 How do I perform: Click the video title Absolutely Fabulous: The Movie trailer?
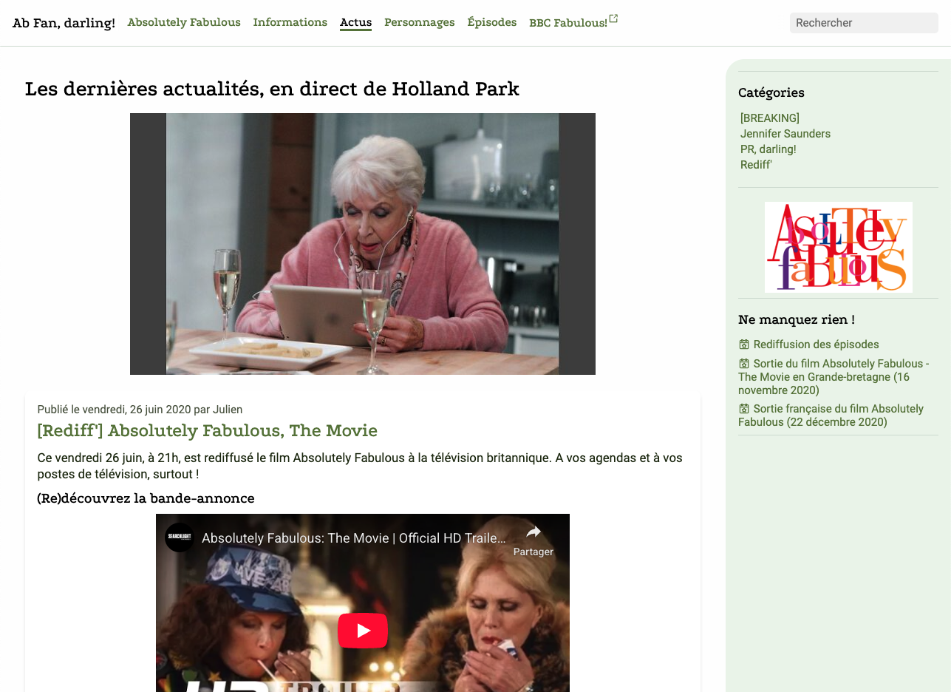(354, 538)
